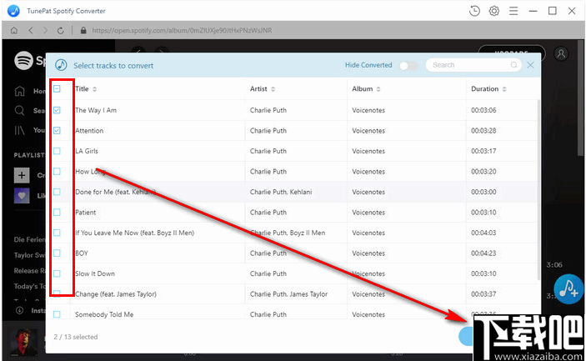This screenshot has height=361, width=586.
Task: Check the How Long track
Action: click(57, 172)
